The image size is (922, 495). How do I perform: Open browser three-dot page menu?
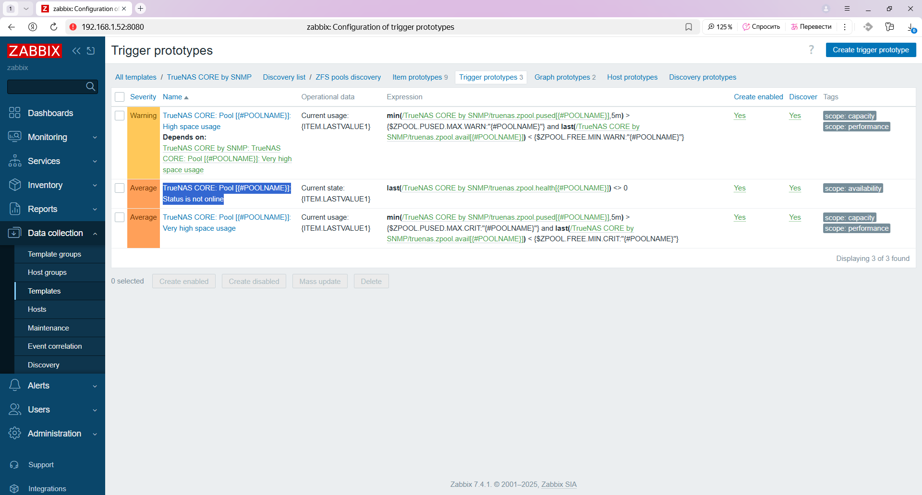pos(845,27)
